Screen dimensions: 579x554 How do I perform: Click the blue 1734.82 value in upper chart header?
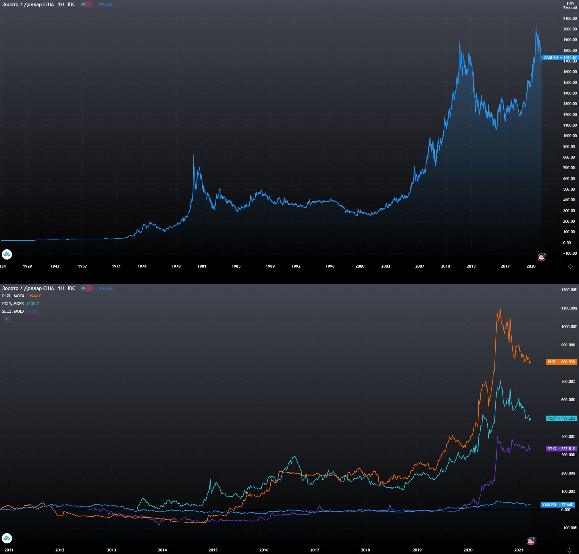coord(105,5)
